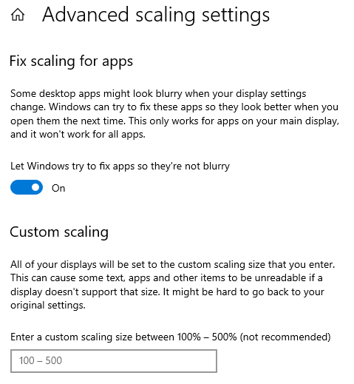The image size is (354, 384).
Task: Click the "original settings." line of text
Action: (x=48, y=306)
